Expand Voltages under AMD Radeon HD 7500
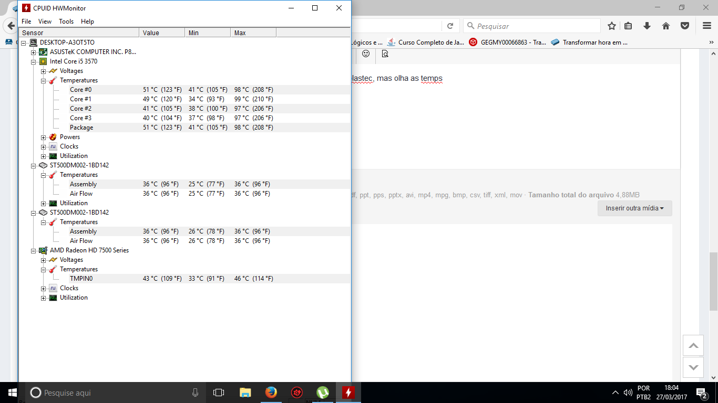The image size is (718, 403). click(44, 260)
